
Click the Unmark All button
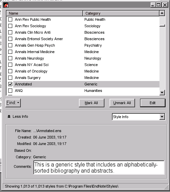click(122, 103)
